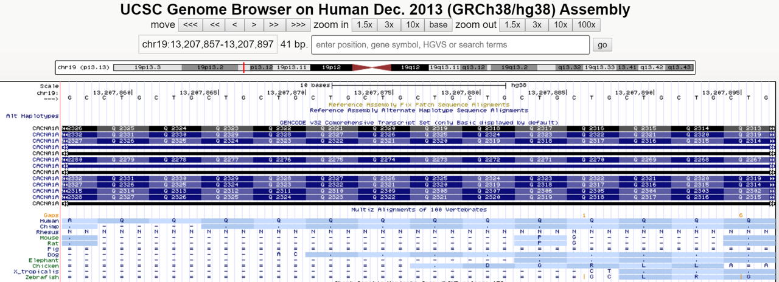Select ideogram band 19q13.33
The height and width of the screenshot is (282, 779).
tap(600, 67)
